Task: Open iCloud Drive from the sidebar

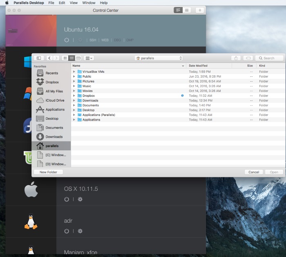Action: pos(55,101)
